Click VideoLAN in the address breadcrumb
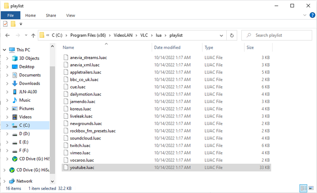The height and width of the screenshot is (193, 317). coord(125,35)
